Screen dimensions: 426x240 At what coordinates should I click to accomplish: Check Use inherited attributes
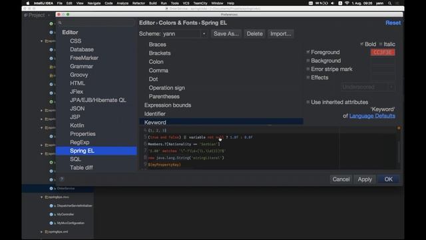(308, 102)
